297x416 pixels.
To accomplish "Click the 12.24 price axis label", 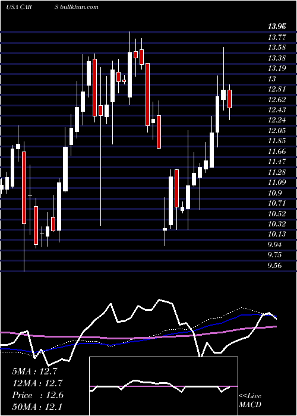I will (x=277, y=121).
